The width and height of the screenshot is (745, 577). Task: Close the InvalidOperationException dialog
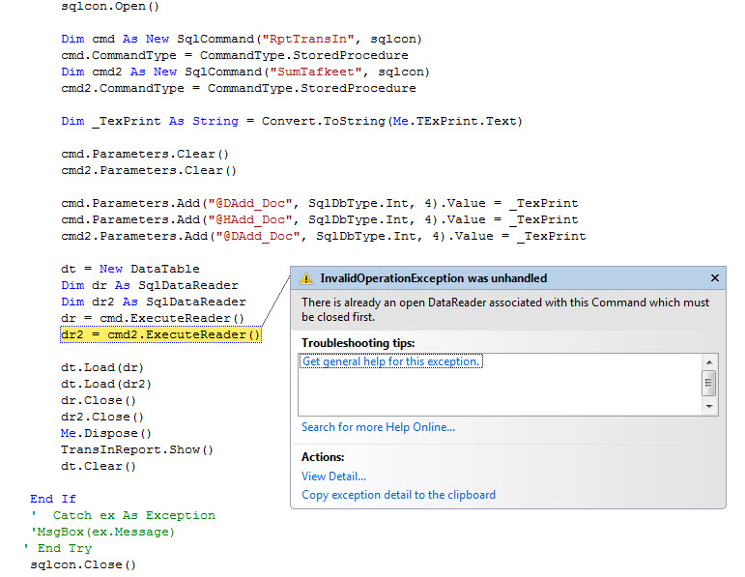click(x=715, y=278)
